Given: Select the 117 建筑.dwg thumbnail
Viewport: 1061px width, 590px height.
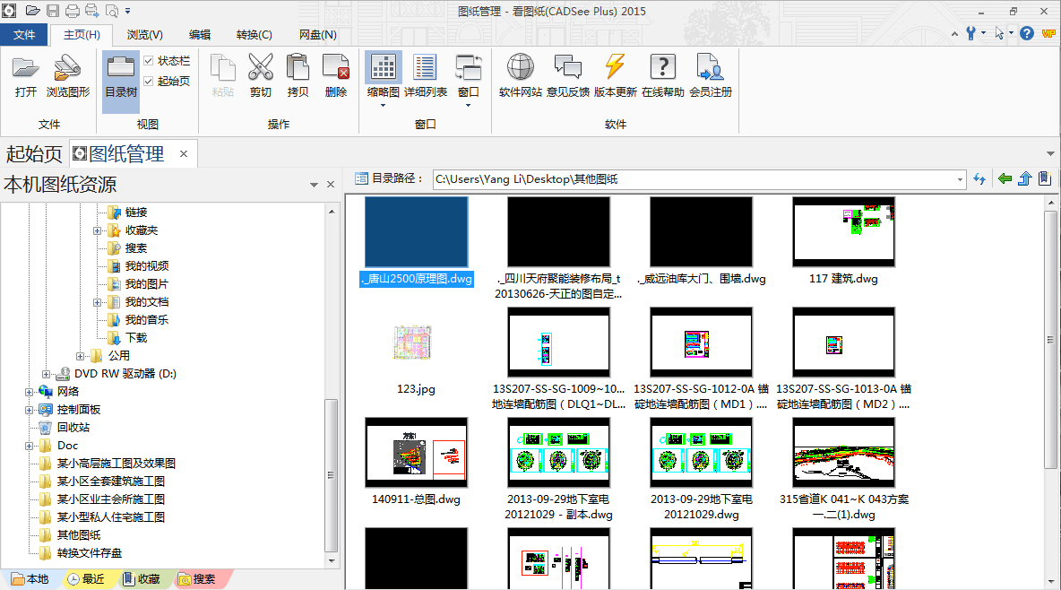Looking at the screenshot, I should click(843, 233).
